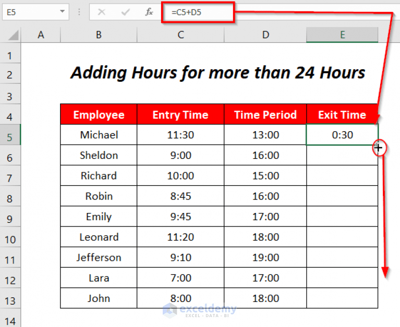
Task: Click Richard's entry time 10:00
Action: [180, 175]
